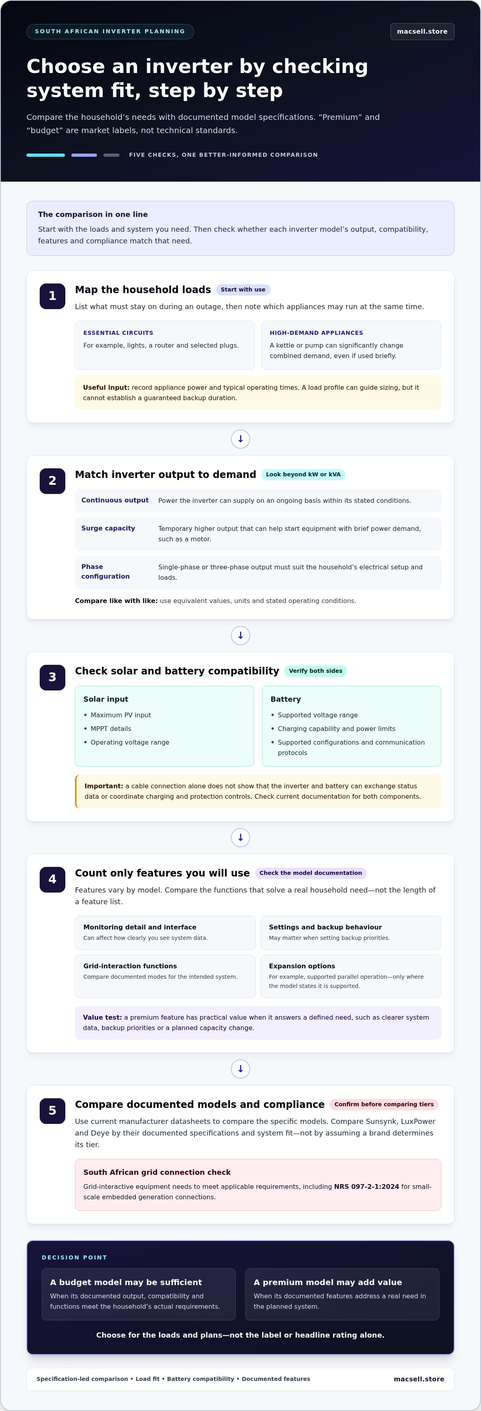Viewport: 481px width, 1411px height.
Task: Click the step 2 number badge
Action: [53, 481]
